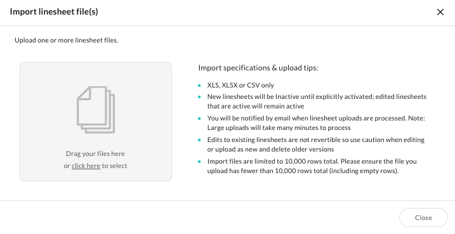Click teal bullet beside XLS, XLSX tip
This screenshot has width=455, height=234.
pos(199,86)
